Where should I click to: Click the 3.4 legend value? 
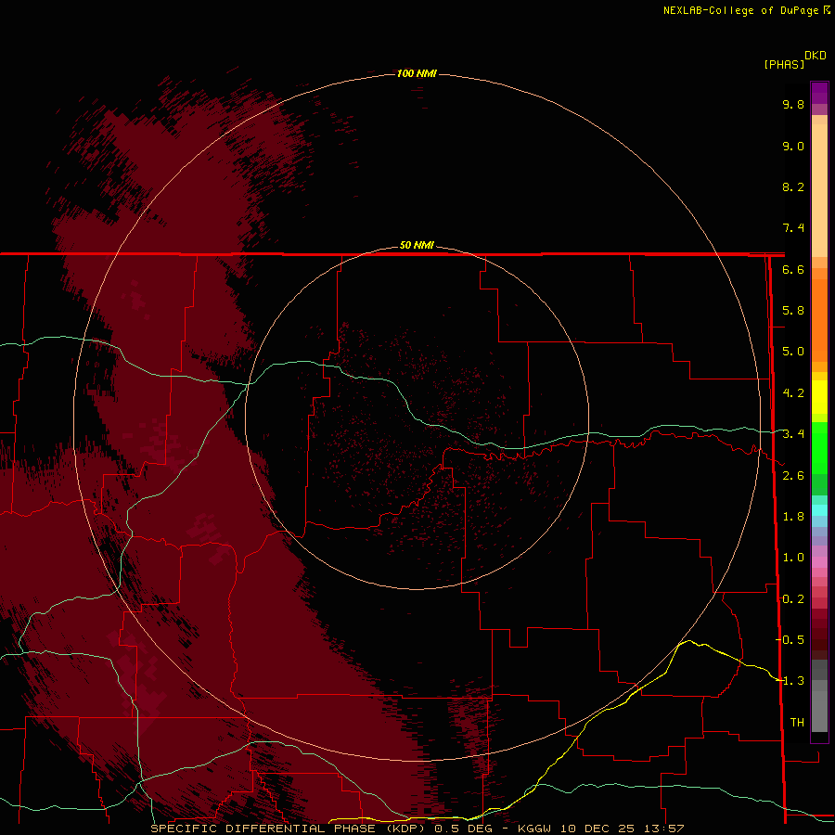click(793, 434)
